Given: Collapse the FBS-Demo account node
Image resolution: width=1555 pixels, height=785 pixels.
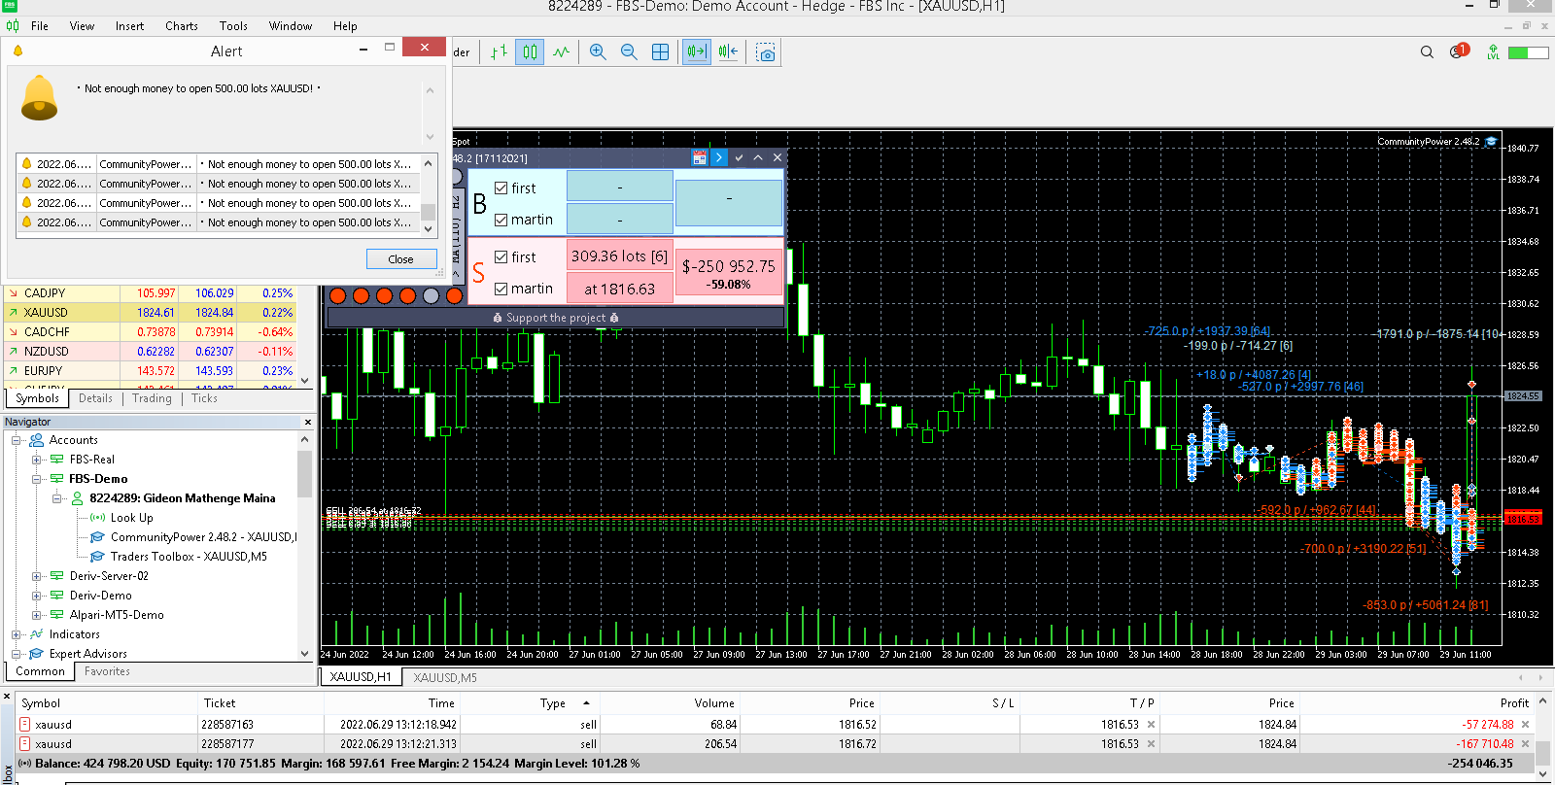Looking at the screenshot, I should pyautogui.click(x=37, y=479).
